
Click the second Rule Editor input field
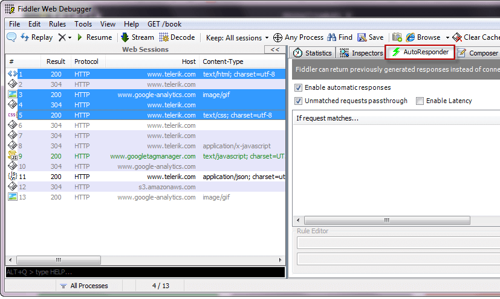[x=398, y=259]
